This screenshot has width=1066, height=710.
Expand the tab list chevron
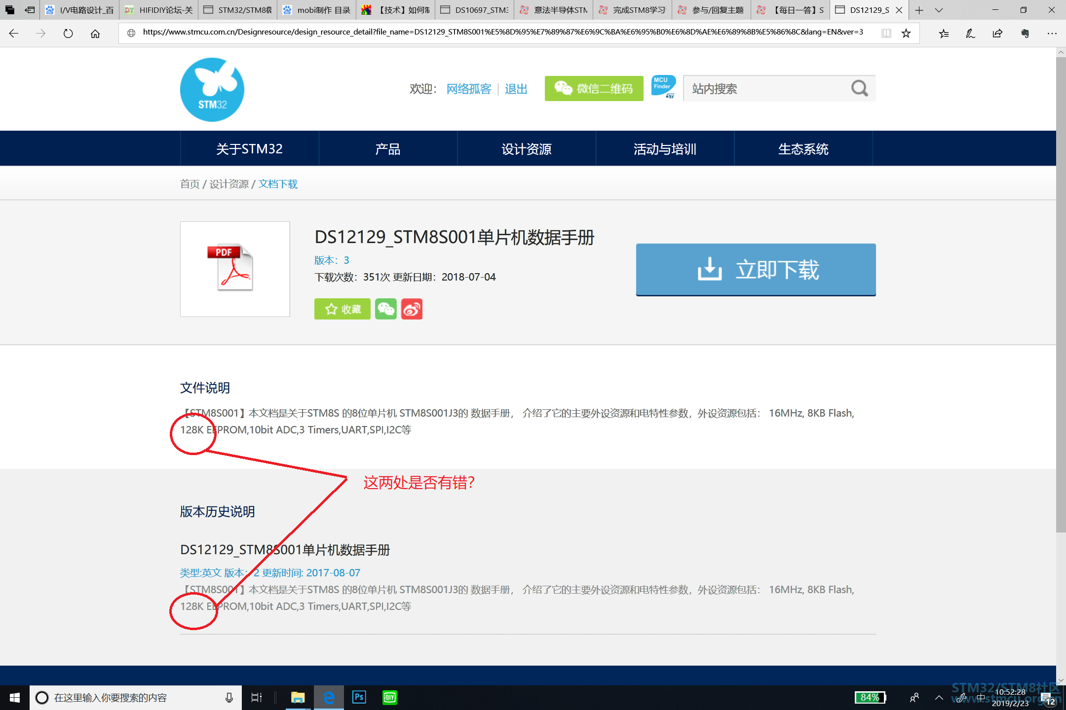tap(939, 10)
